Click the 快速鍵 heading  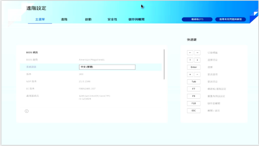click(192, 40)
